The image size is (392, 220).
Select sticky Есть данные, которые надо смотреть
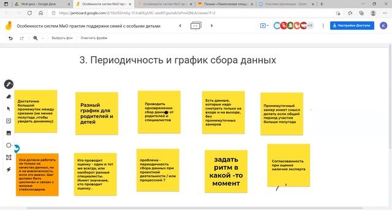click(223, 112)
